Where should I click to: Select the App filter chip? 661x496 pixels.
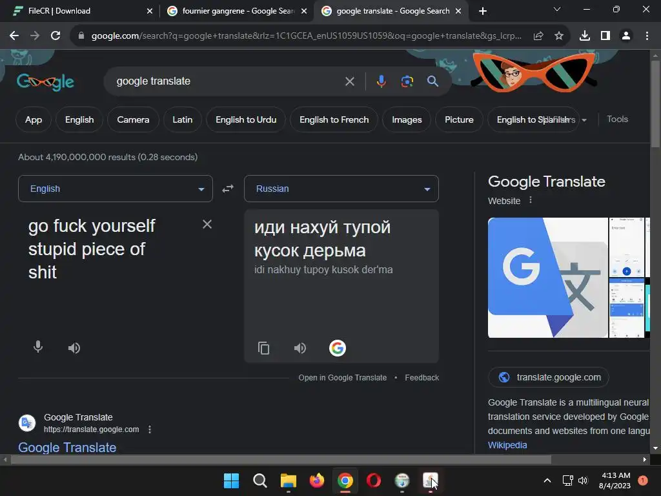point(34,119)
